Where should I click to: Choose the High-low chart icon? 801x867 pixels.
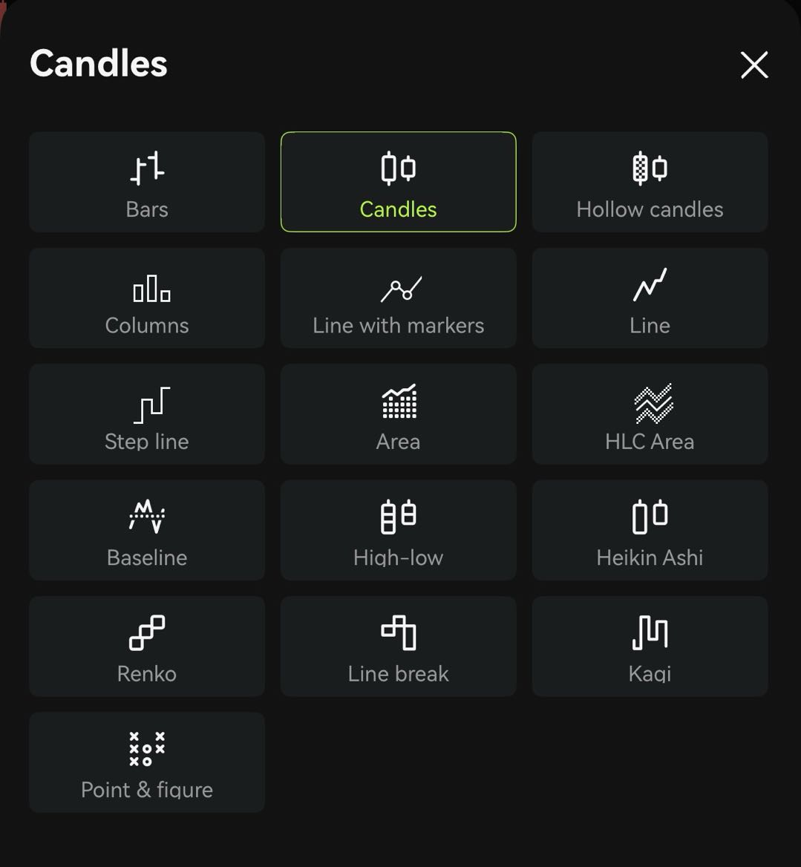[399, 517]
